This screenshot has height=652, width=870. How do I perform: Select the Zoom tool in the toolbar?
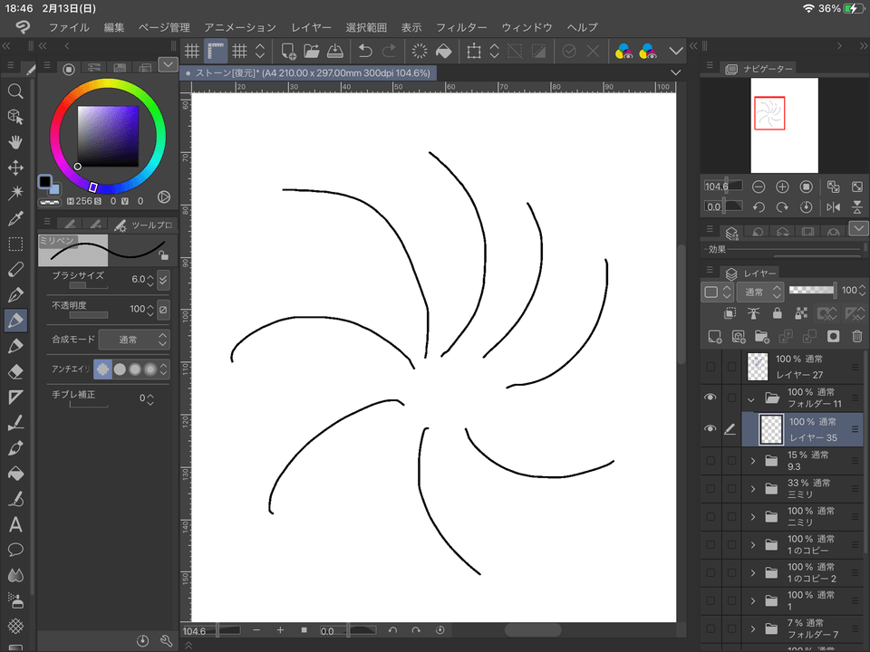point(15,91)
